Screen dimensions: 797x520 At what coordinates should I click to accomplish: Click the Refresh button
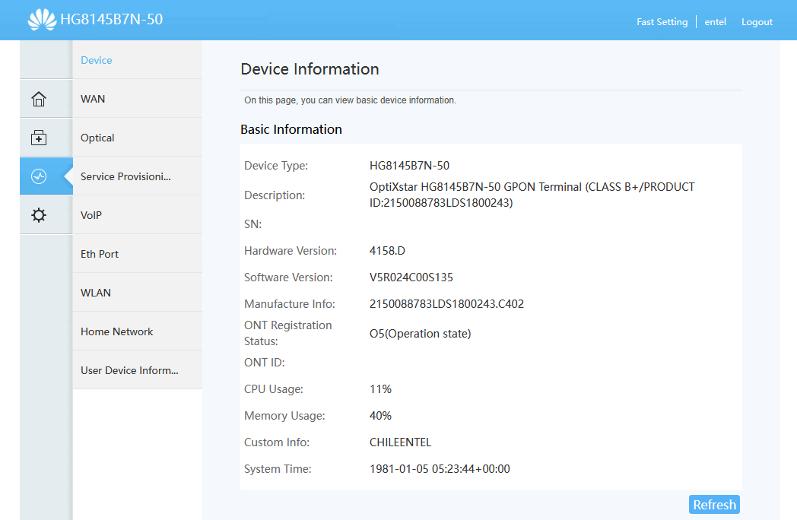[x=714, y=504]
